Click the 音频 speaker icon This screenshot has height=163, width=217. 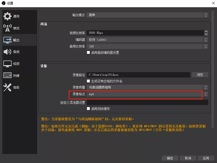pyautogui.click(x=7, y=52)
